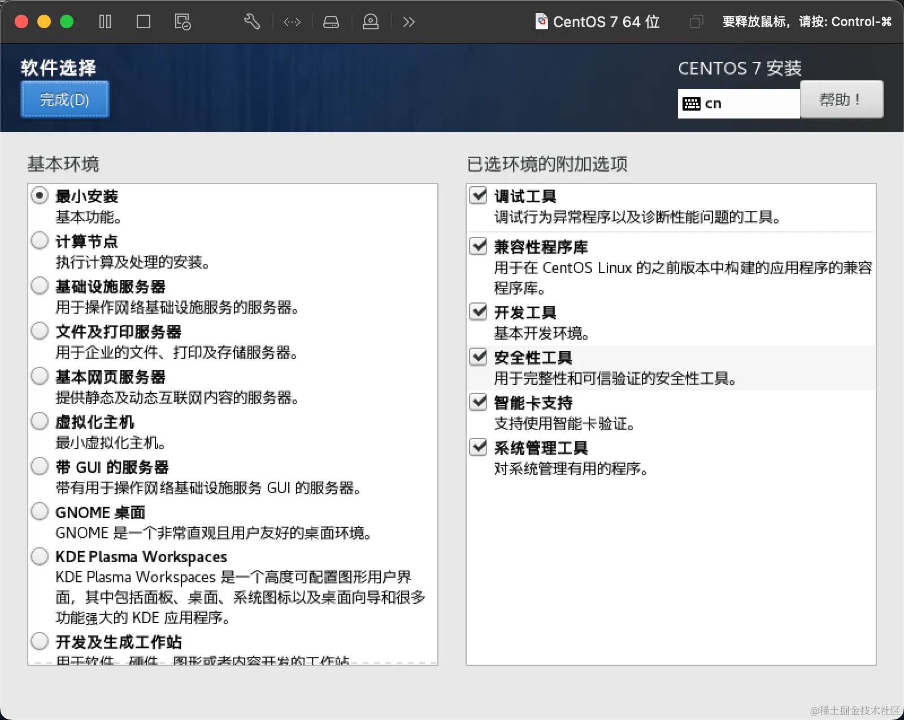
Task: Click the 智能卡支持 add-on label
Action: (x=533, y=403)
